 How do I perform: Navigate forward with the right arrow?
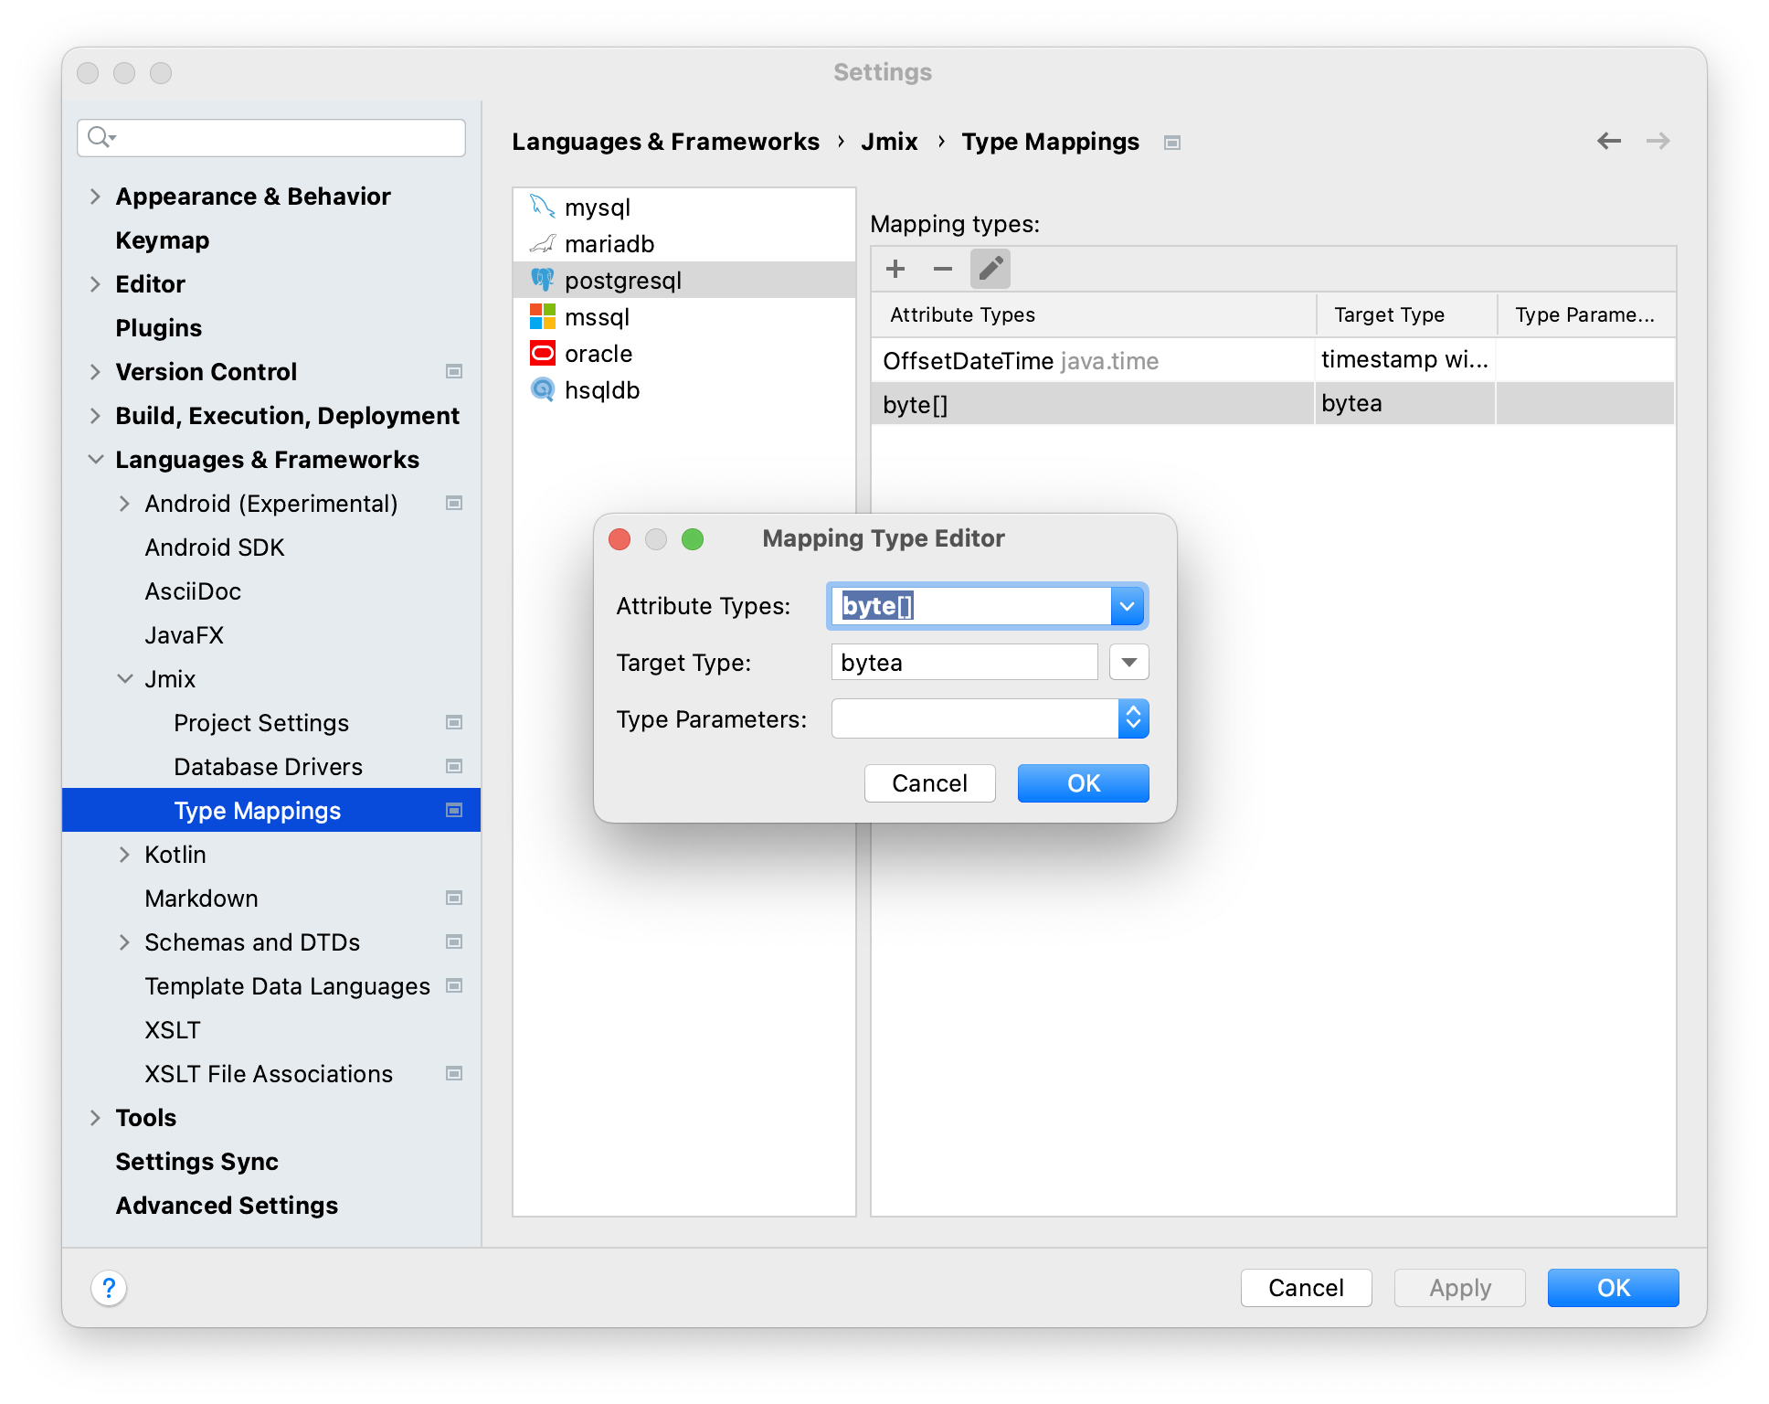pyautogui.click(x=1658, y=141)
